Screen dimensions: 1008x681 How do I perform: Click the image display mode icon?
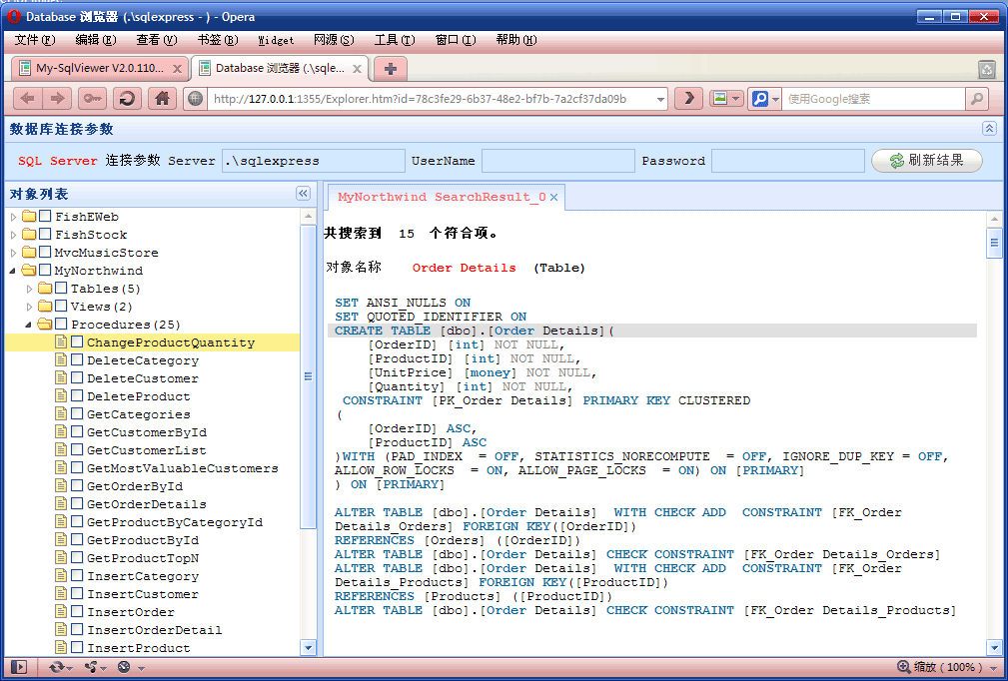(x=720, y=99)
